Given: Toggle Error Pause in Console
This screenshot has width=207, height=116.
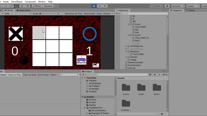Looking at the screenshot, I should coord(43,75).
